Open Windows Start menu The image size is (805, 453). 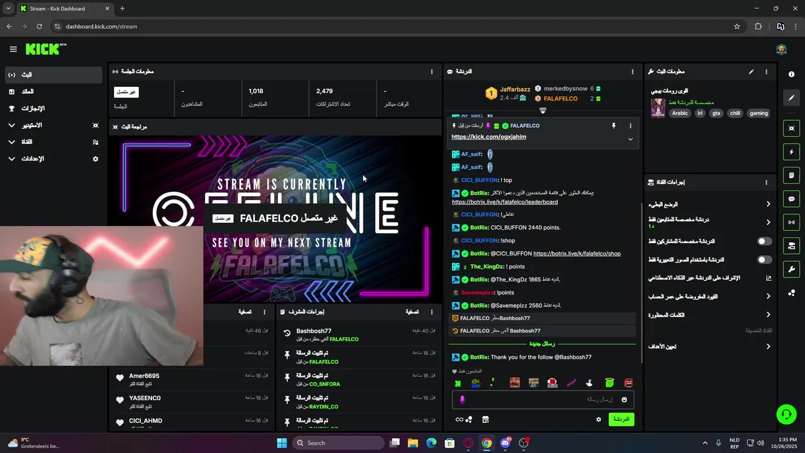point(281,443)
